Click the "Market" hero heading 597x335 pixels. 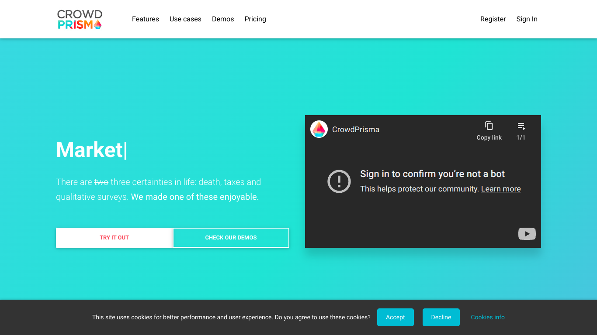[90, 150]
